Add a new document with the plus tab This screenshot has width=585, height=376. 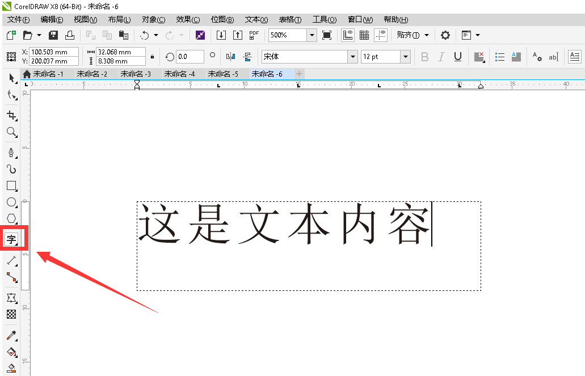(299, 74)
